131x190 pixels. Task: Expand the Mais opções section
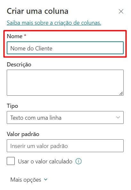click(x=29, y=180)
